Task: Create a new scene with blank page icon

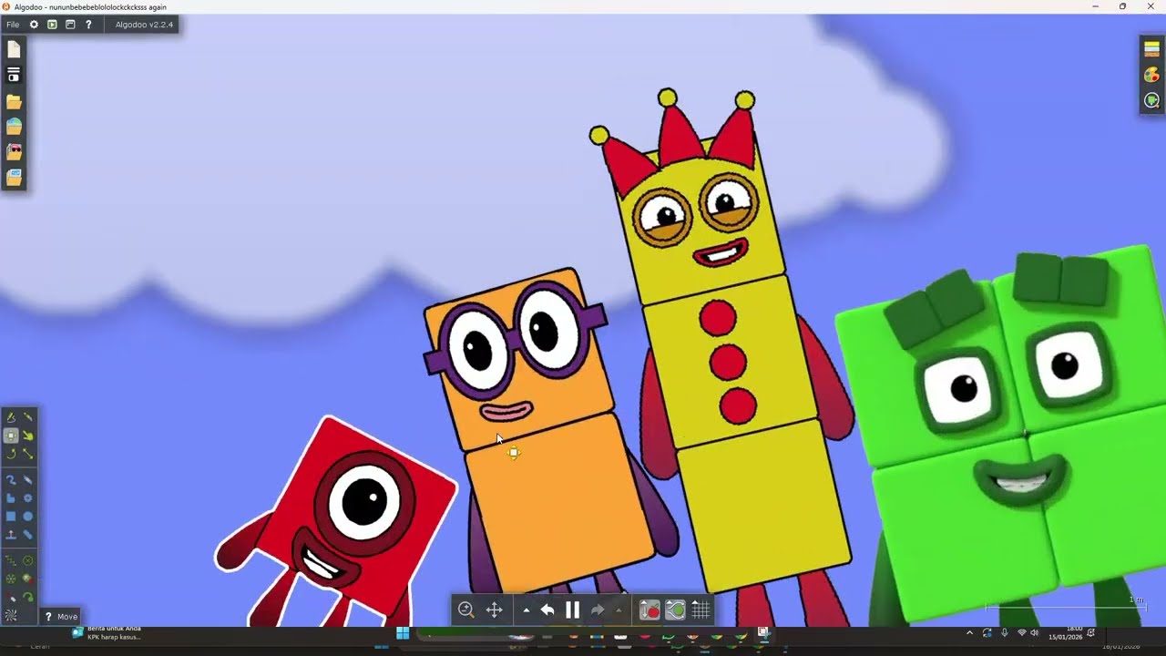Action: [14, 50]
